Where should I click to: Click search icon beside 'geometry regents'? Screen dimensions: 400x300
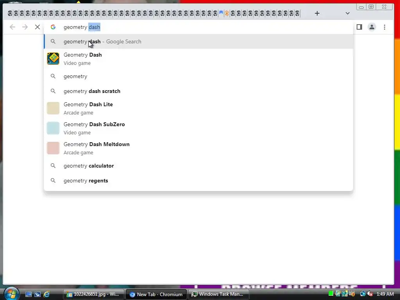point(53,180)
